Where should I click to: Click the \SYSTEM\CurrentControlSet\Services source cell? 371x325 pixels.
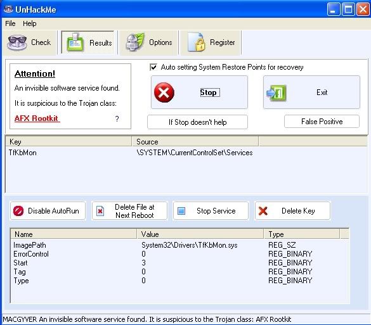[x=195, y=153]
